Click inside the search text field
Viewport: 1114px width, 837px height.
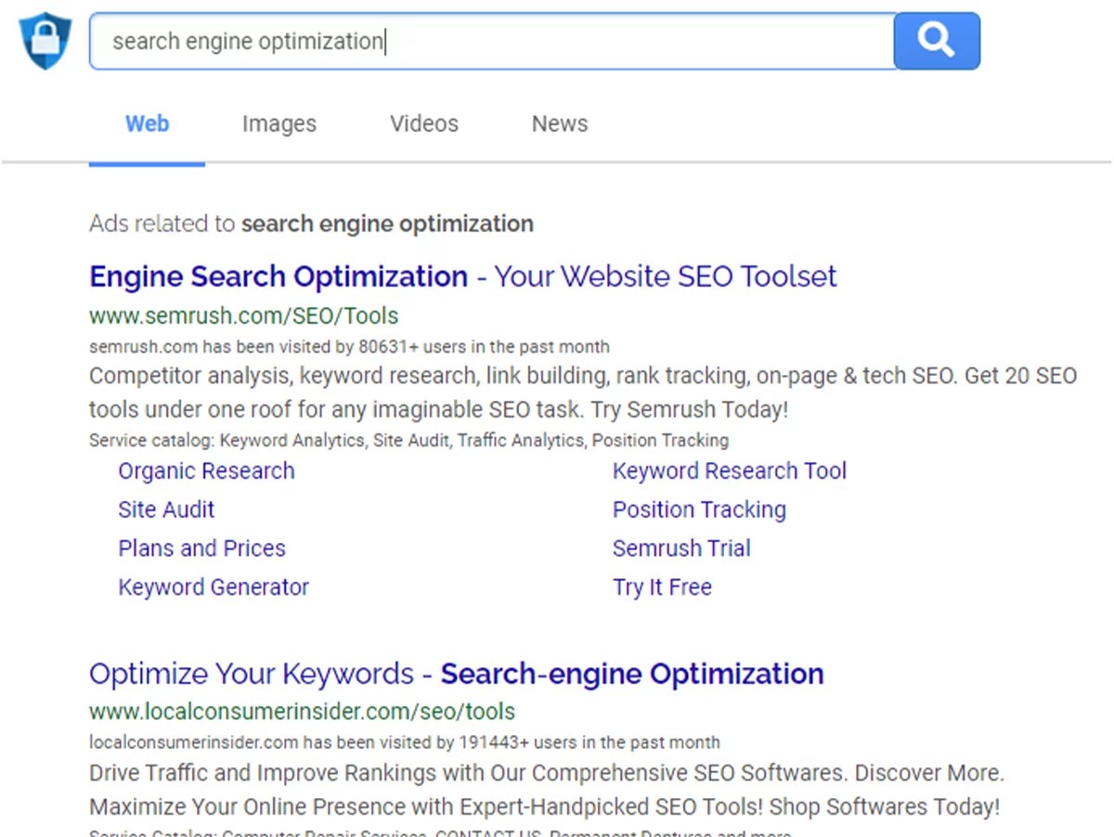(x=492, y=42)
